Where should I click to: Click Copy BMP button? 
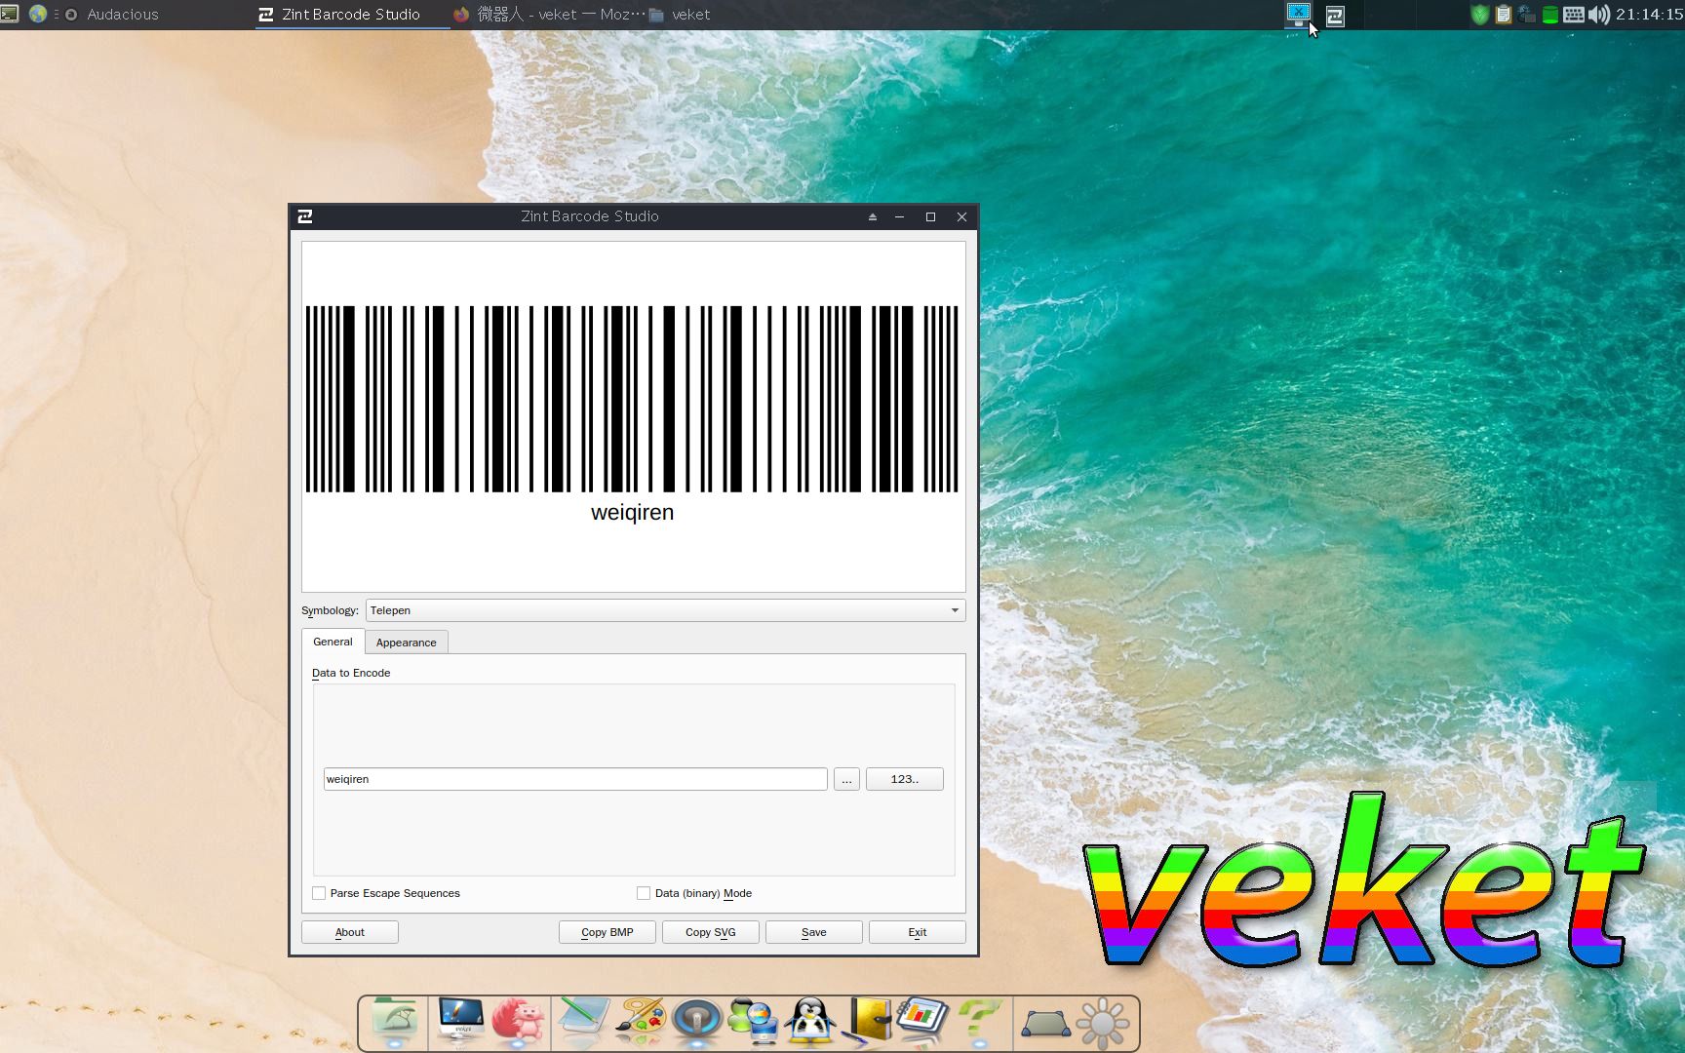607,932
